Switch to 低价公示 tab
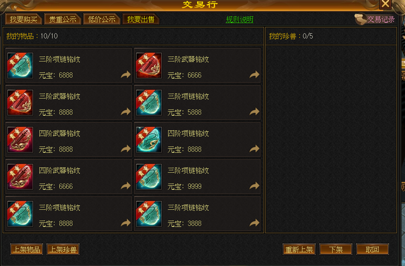 point(102,19)
